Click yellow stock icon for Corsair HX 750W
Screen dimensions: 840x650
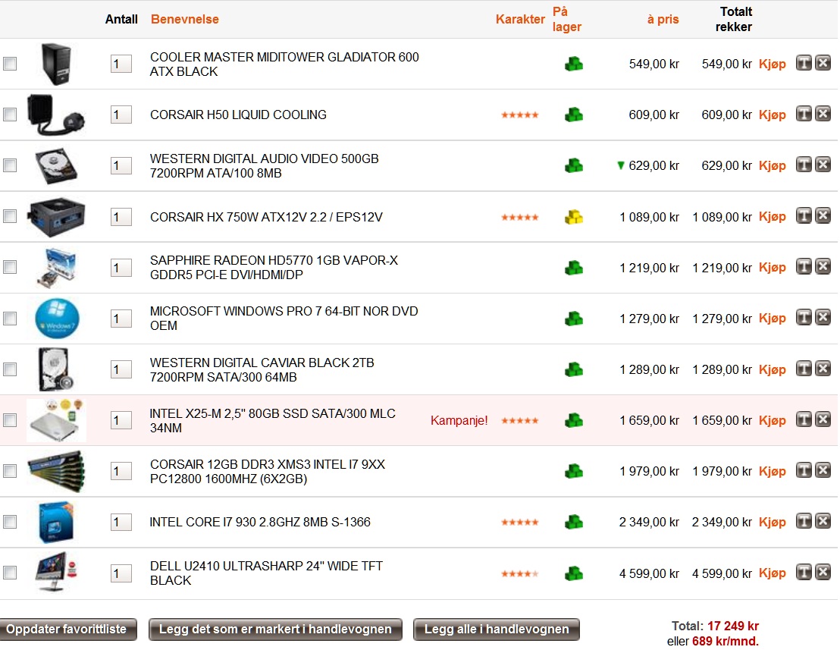click(x=574, y=217)
